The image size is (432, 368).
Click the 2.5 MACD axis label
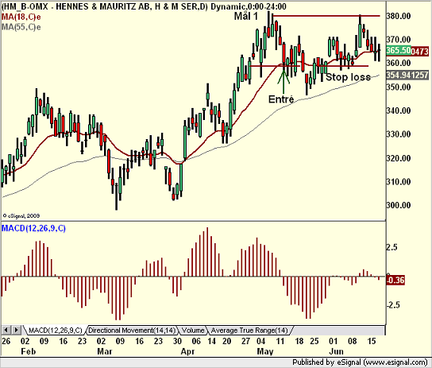pos(391,247)
